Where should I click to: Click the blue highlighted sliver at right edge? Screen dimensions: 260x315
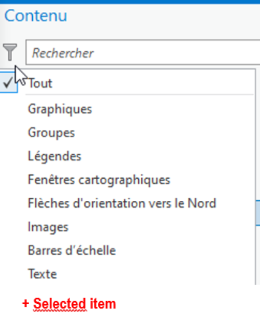pyautogui.click(x=258, y=213)
